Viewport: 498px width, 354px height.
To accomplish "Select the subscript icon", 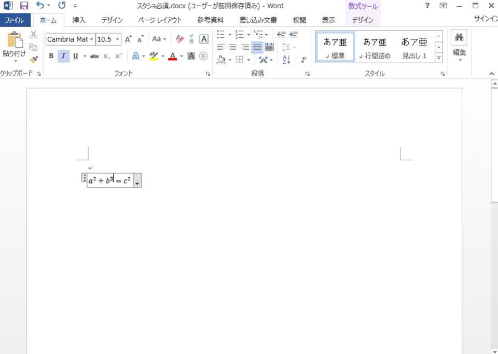I will [106, 56].
